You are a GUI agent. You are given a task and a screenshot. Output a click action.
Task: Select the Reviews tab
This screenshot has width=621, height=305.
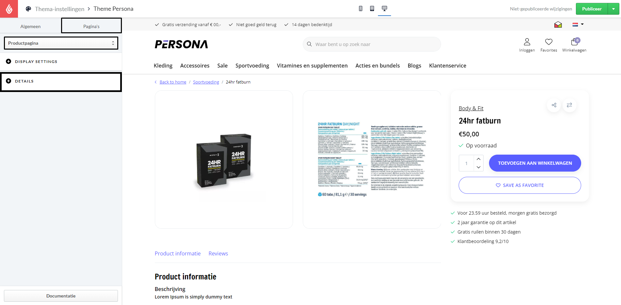tap(218, 253)
